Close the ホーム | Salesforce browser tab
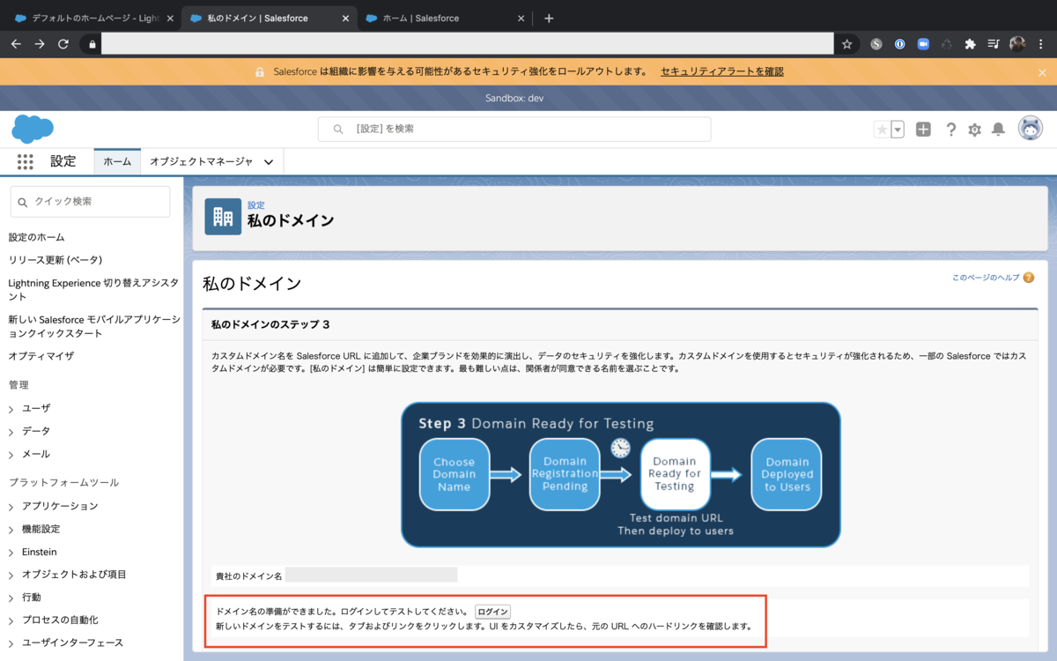Image resolution: width=1057 pixels, height=661 pixels. click(521, 18)
